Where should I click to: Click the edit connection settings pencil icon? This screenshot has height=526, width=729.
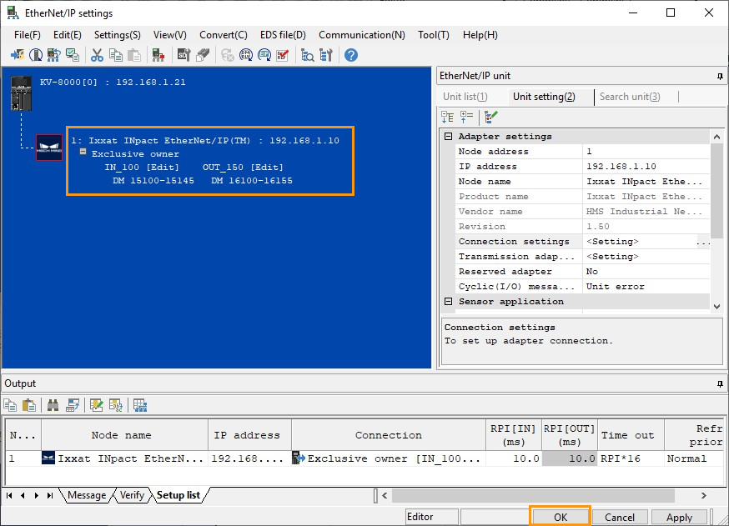point(490,117)
